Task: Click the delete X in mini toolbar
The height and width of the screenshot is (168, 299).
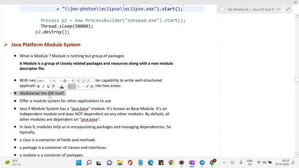Action: pyautogui.click(x=92, y=86)
